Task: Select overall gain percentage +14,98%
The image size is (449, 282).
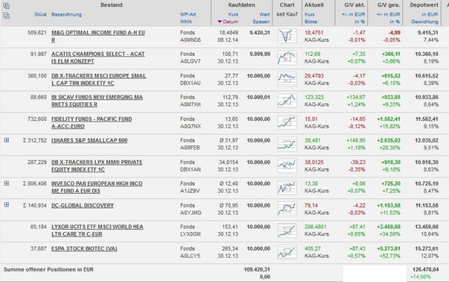Action: click(x=420, y=277)
